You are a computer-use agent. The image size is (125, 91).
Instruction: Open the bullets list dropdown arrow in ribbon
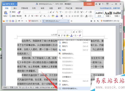(x=68, y=12)
